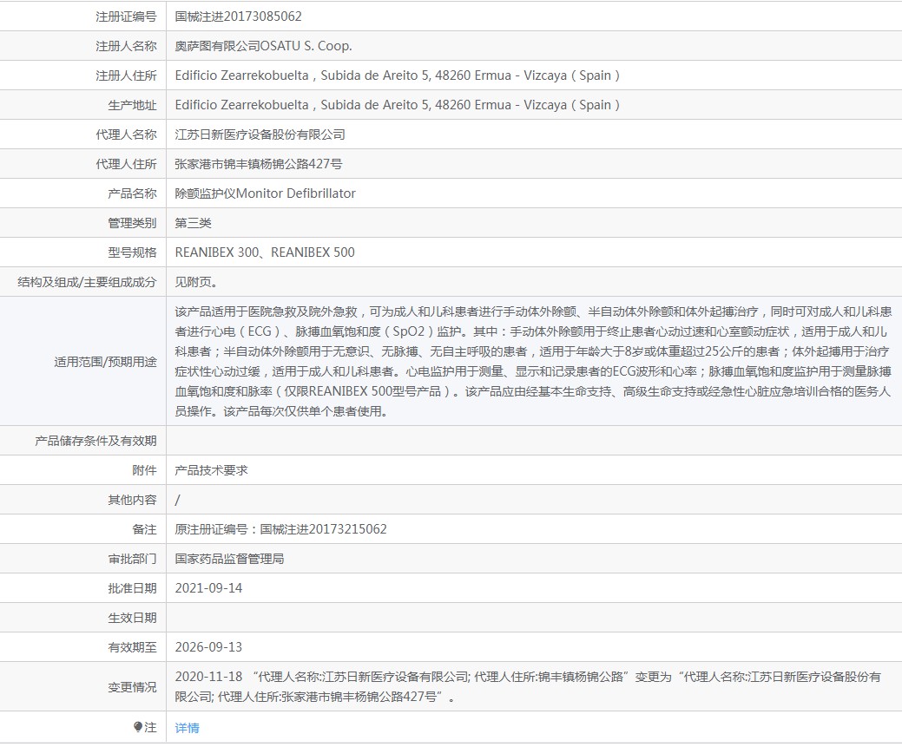This screenshot has width=902, height=747.
Task: Click registrant name 奥萨图有限公司OSATU S. Coop.
Action: coord(263,46)
